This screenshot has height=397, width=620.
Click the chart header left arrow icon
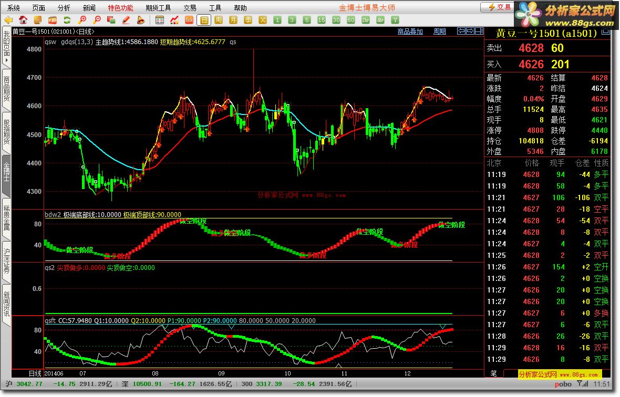point(461,31)
